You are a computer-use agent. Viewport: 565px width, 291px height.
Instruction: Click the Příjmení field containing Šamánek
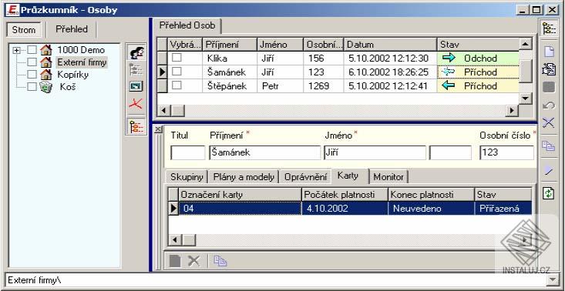(265, 153)
